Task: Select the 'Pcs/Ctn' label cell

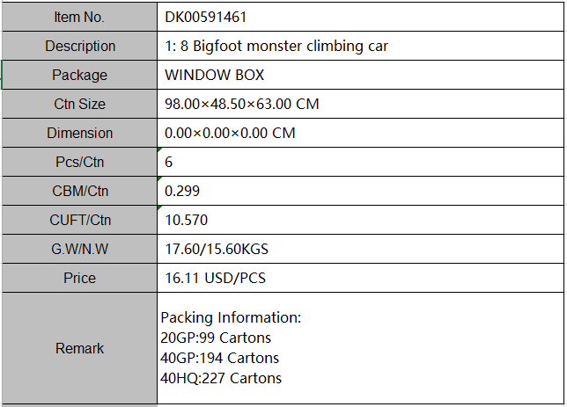Action: click(x=79, y=162)
